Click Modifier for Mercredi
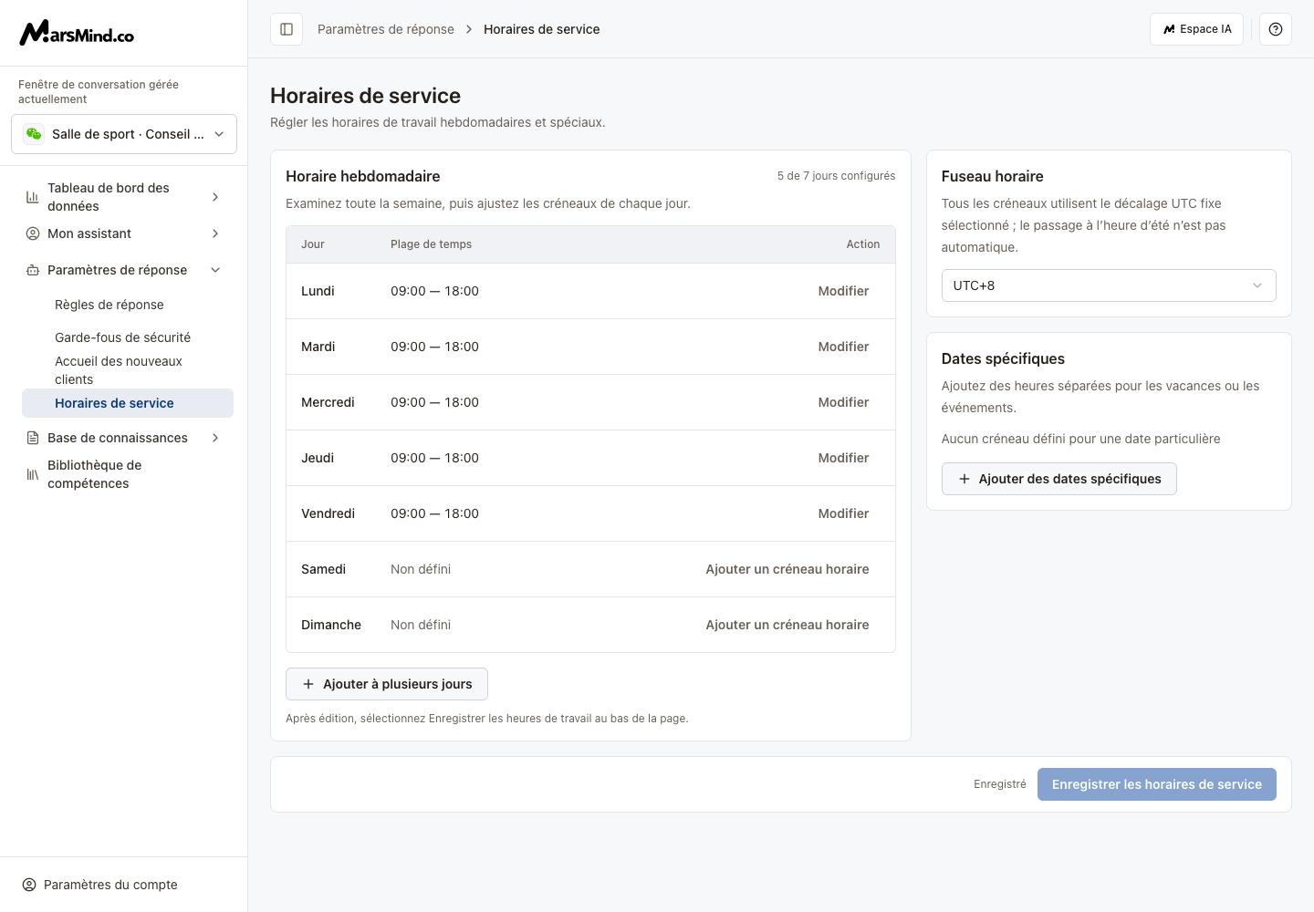1314x912 pixels. click(843, 402)
